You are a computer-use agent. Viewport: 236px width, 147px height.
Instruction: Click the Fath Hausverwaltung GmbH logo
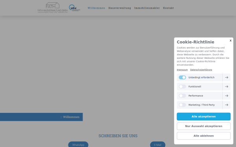pos(53,8)
